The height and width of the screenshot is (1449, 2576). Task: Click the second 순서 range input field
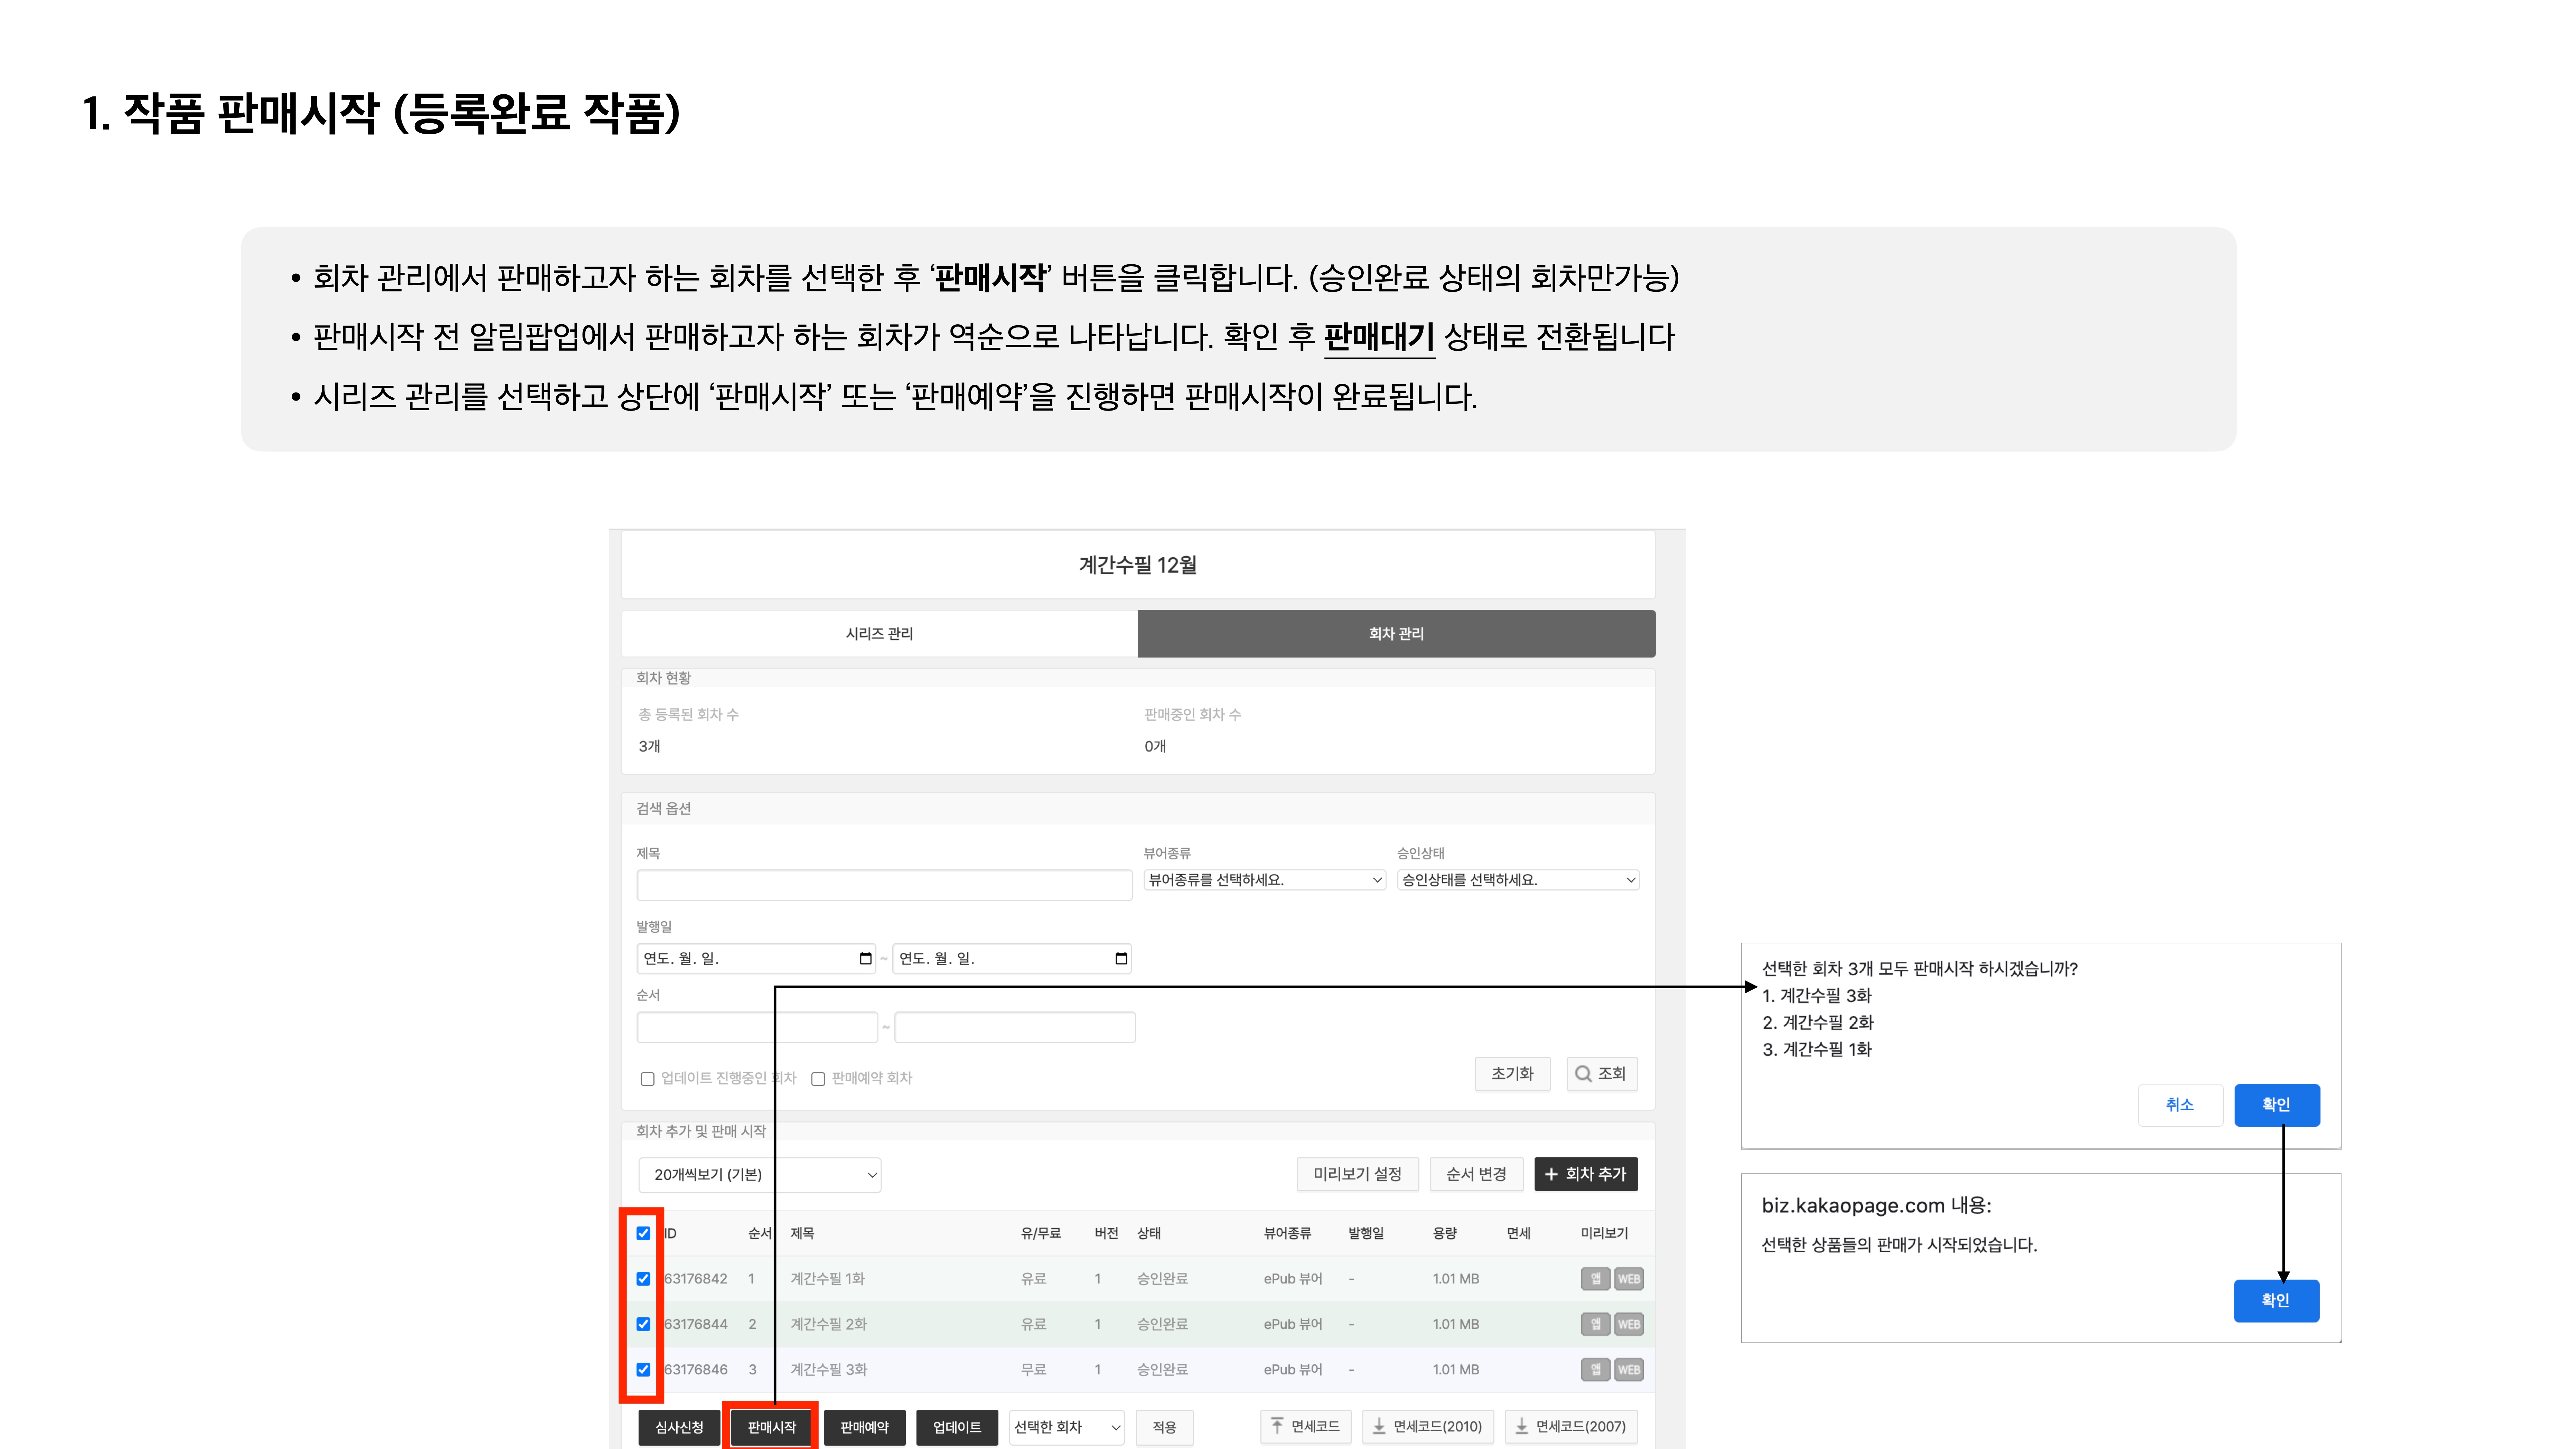click(x=1015, y=1027)
